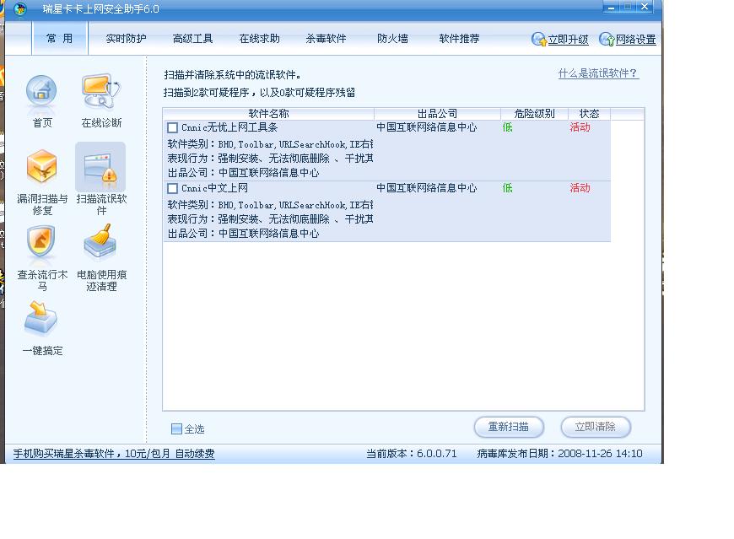
Task: Click 活动 status of Cnnic中文上网
Action: click(580, 188)
